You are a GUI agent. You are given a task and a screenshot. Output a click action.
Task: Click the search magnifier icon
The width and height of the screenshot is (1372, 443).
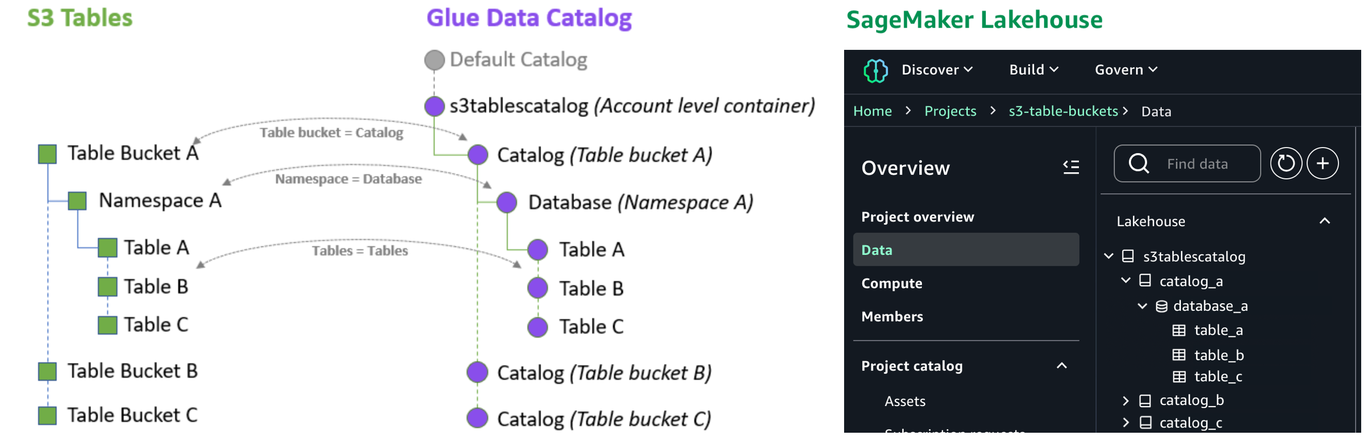point(1138,163)
